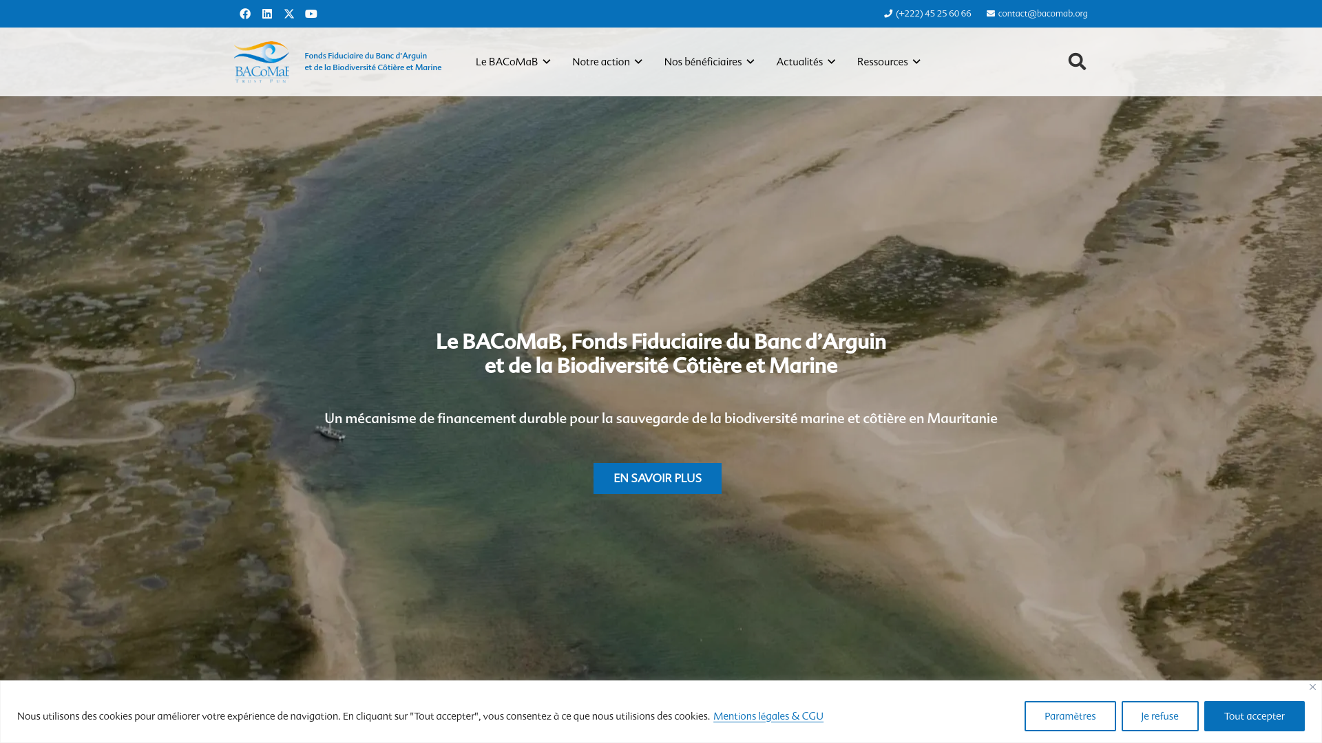The height and width of the screenshot is (743, 1322).
Task: Open the LinkedIn social icon
Action: (x=267, y=14)
